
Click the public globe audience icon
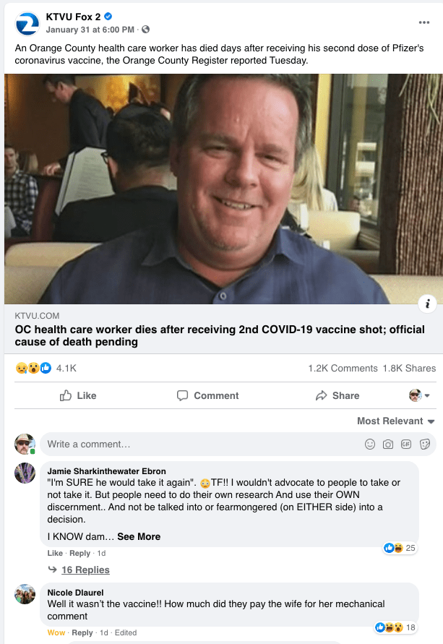pyautogui.click(x=145, y=30)
